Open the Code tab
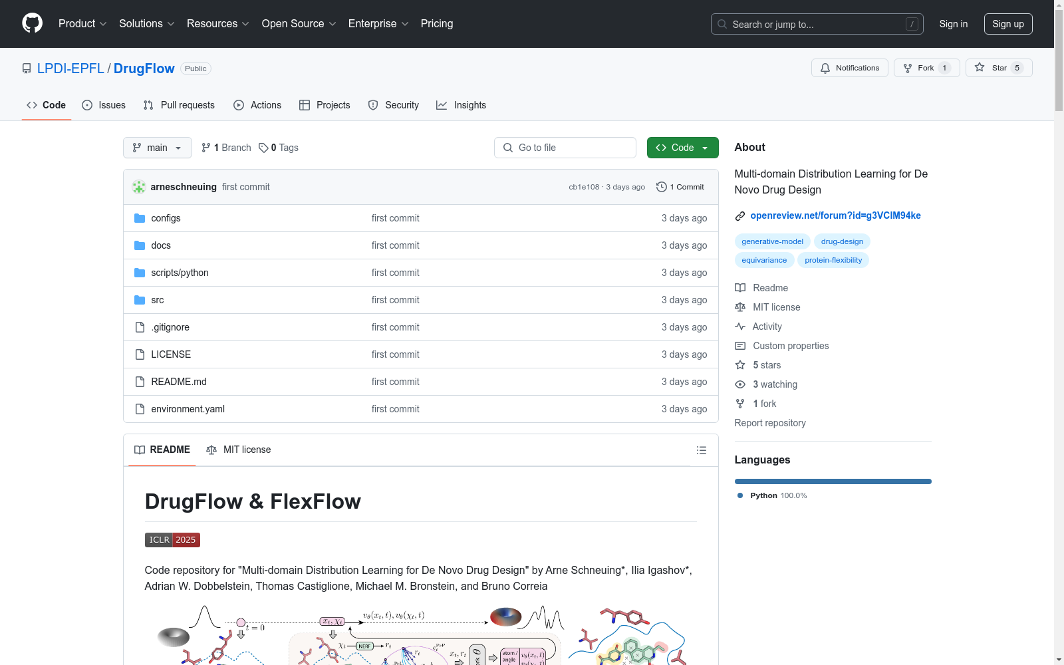 46,105
